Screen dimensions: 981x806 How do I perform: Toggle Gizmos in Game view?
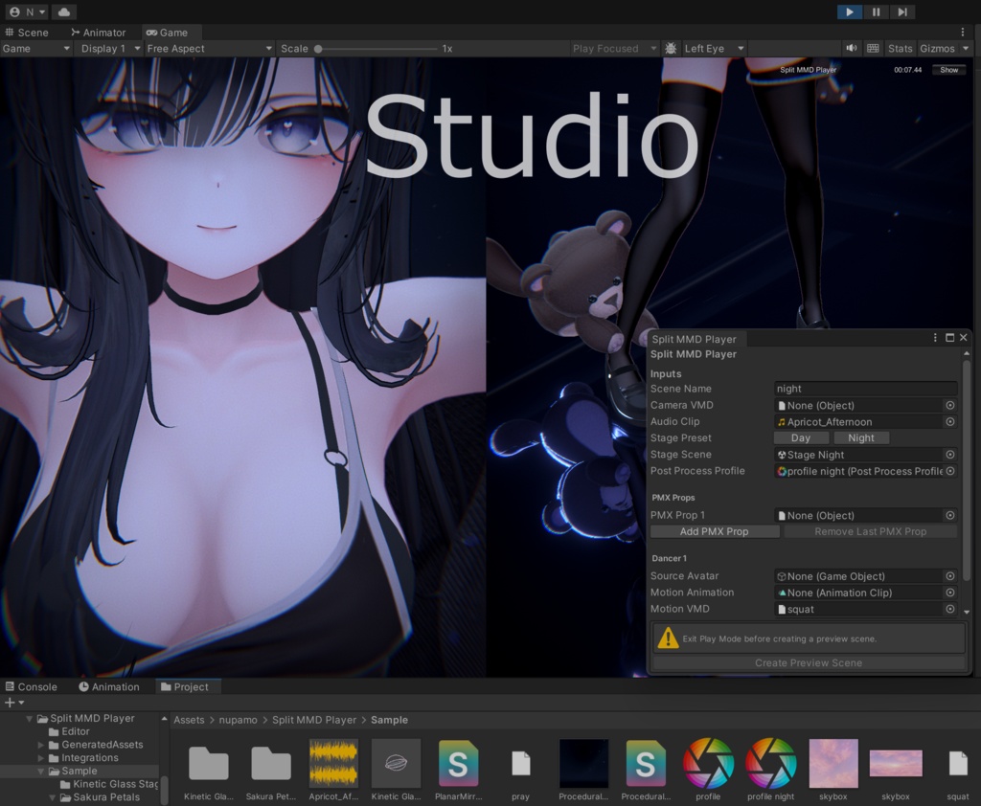click(x=937, y=48)
